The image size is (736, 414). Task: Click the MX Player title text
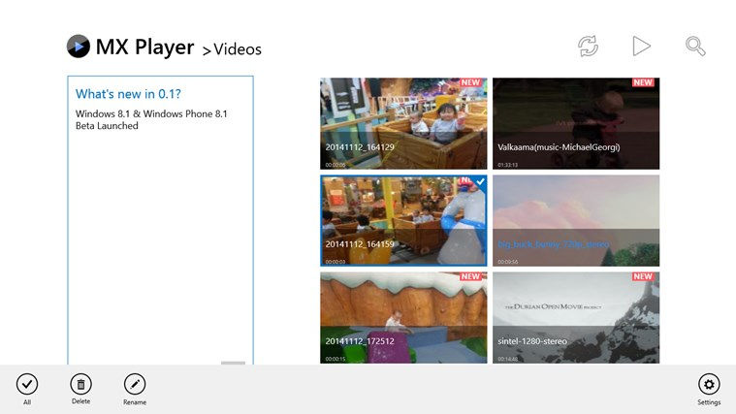pos(144,47)
